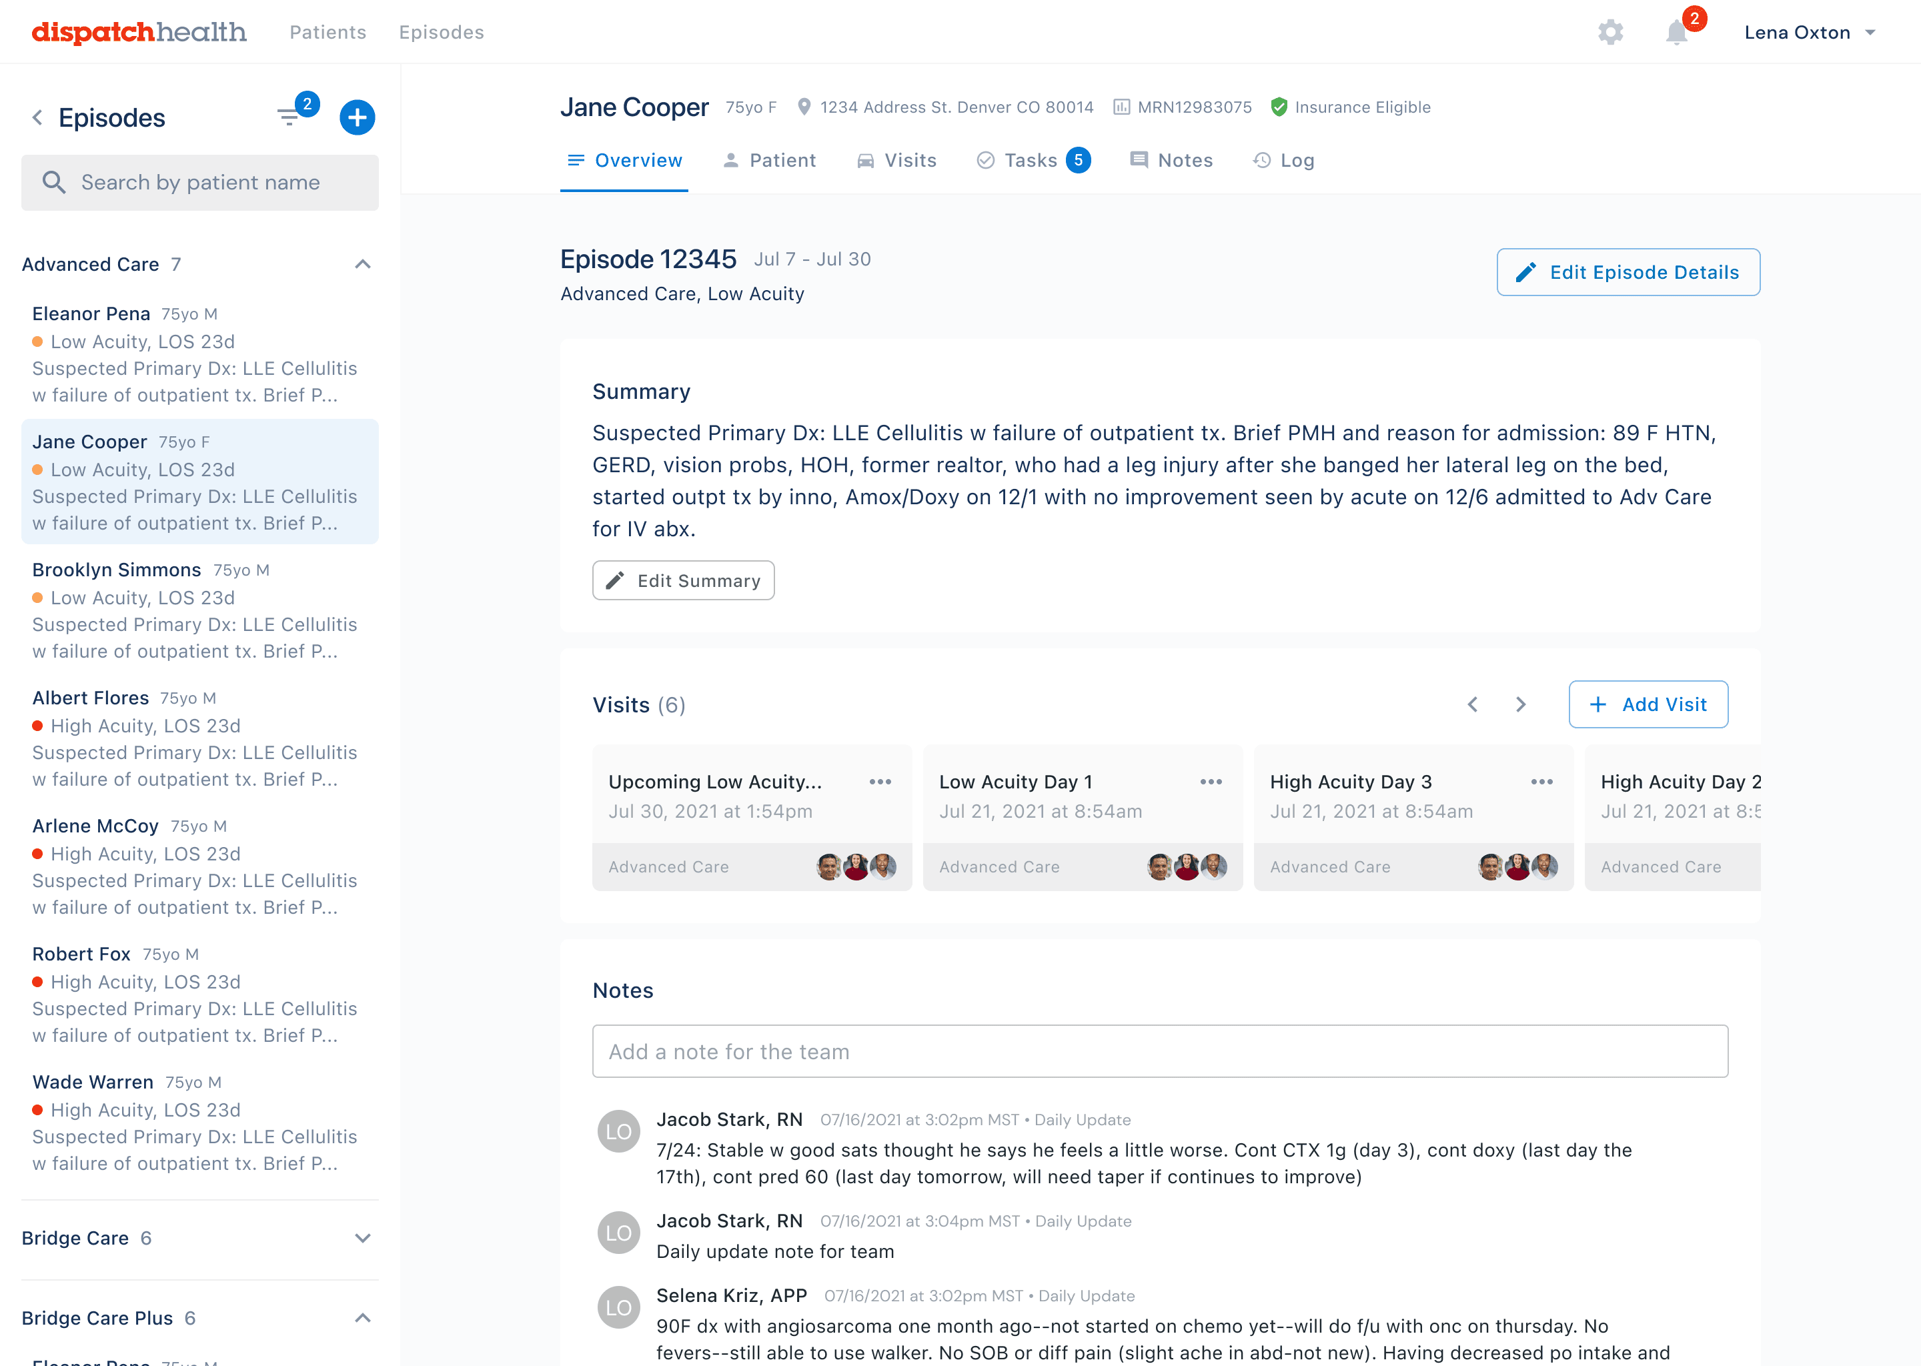This screenshot has height=1366, width=1921.
Task: Open the Tasks tab
Action: tap(1033, 160)
